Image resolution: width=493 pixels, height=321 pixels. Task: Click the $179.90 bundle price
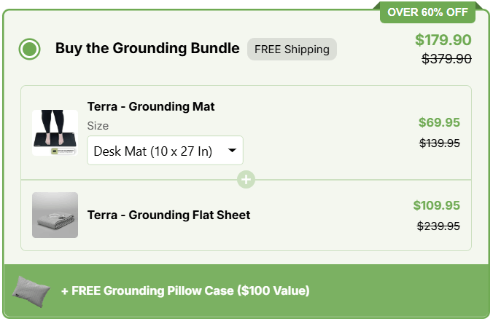[443, 40]
